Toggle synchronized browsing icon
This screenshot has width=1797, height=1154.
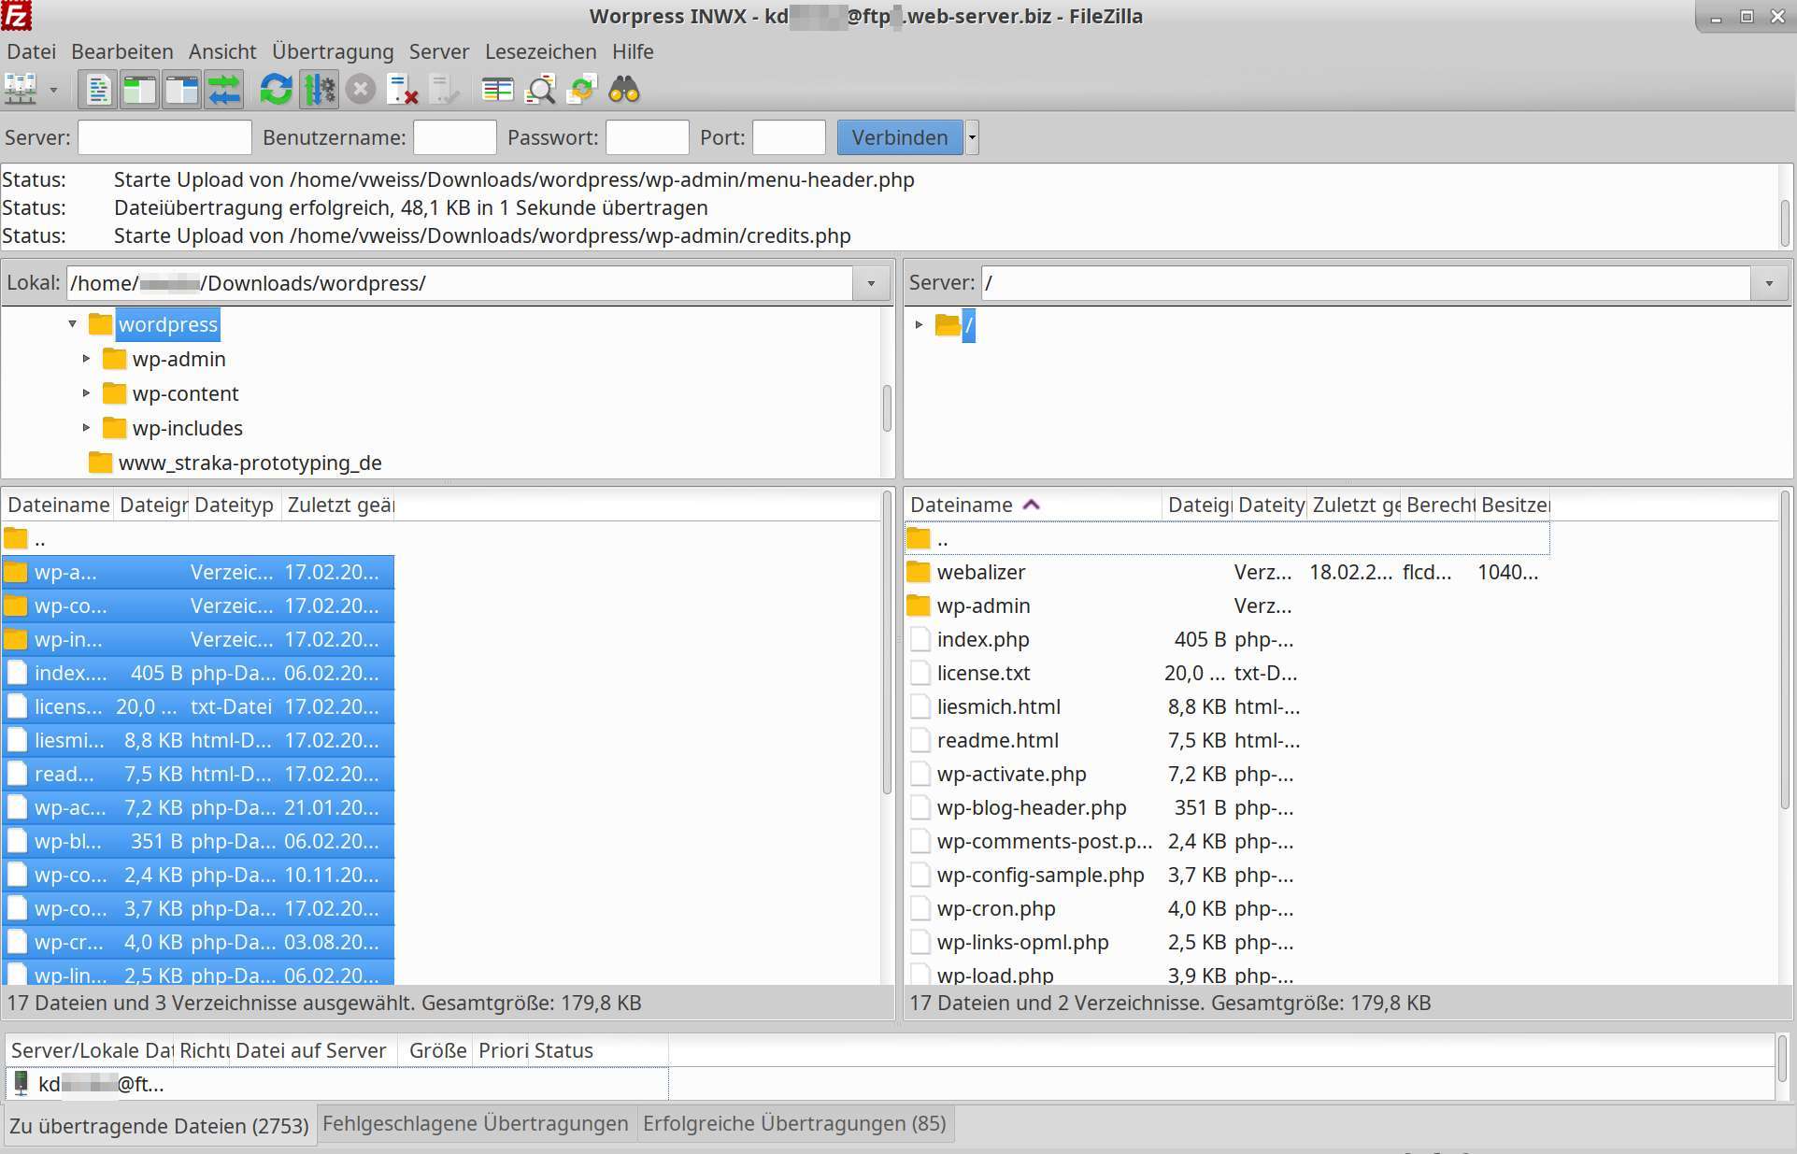click(x=582, y=90)
